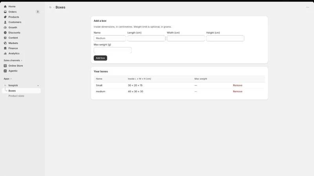This screenshot has width=314, height=176.
Task: Click the Finance bank icon
Action: (x=5, y=48)
